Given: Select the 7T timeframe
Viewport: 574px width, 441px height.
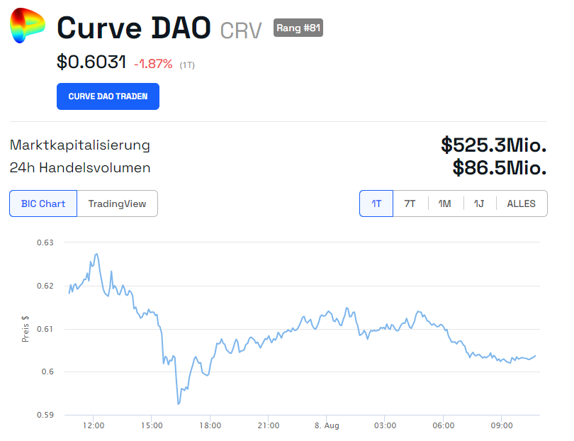Looking at the screenshot, I should pos(408,203).
